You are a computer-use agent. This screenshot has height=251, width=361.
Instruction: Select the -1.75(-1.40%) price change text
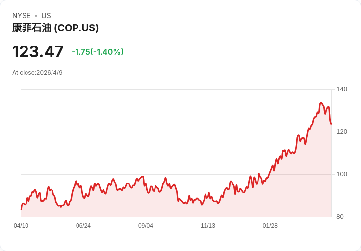click(x=98, y=52)
